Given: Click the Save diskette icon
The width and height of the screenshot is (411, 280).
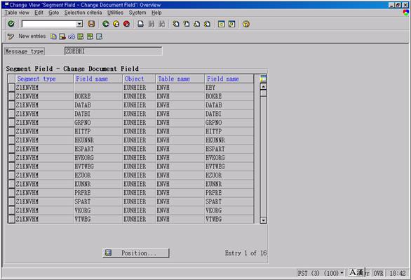Looking at the screenshot, I should (91, 24).
